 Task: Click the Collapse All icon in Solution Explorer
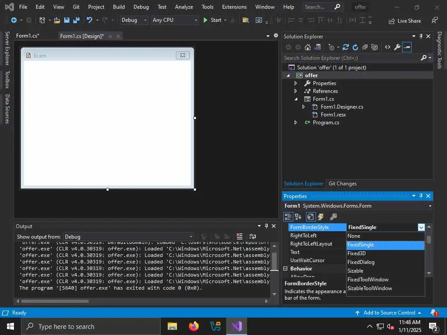pos(365,47)
